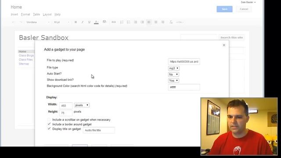This screenshot has width=281, height=158.
Task: Click the Search this site button
Action: pyautogui.click(x=231, y=37)
